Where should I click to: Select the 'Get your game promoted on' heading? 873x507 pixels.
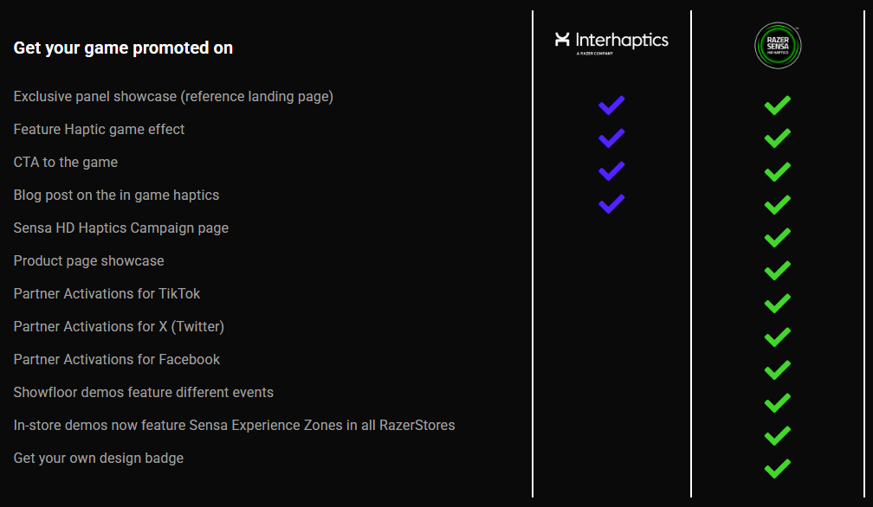tap(123, 48)
